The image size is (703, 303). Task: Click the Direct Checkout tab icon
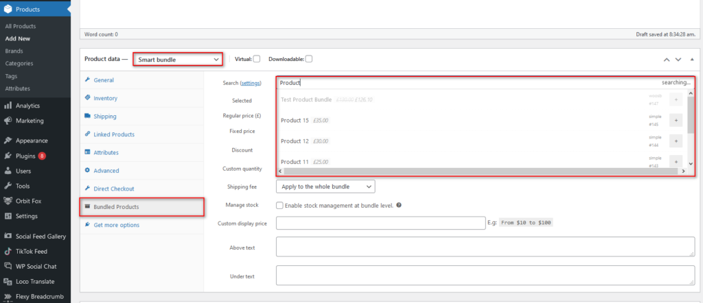point(87,189)
